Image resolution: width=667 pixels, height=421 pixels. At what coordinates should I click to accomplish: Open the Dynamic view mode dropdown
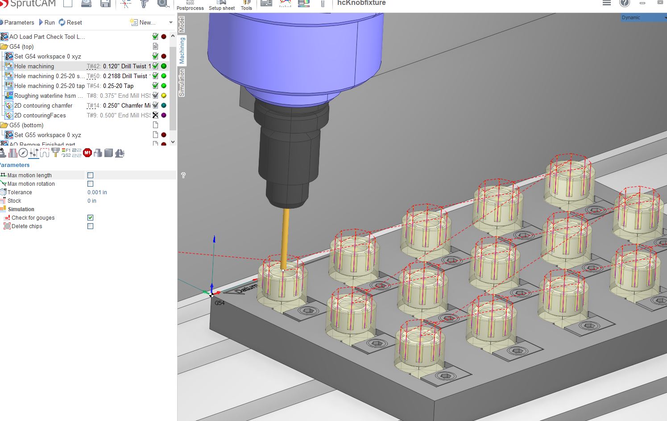click(644, 17)
